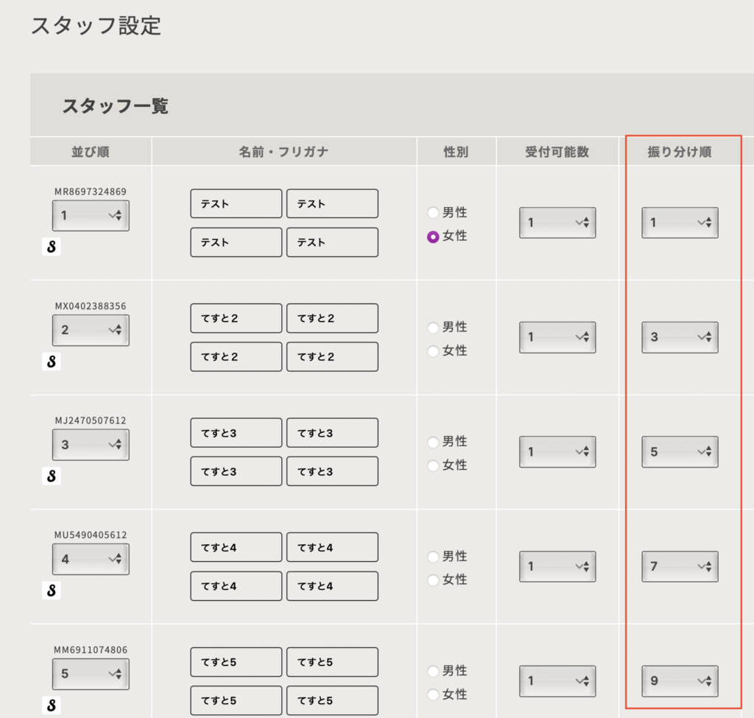Choose 女性 for the てすと4 staff row
This screenshot has height=718, width=754.
[x=433, y=580]
